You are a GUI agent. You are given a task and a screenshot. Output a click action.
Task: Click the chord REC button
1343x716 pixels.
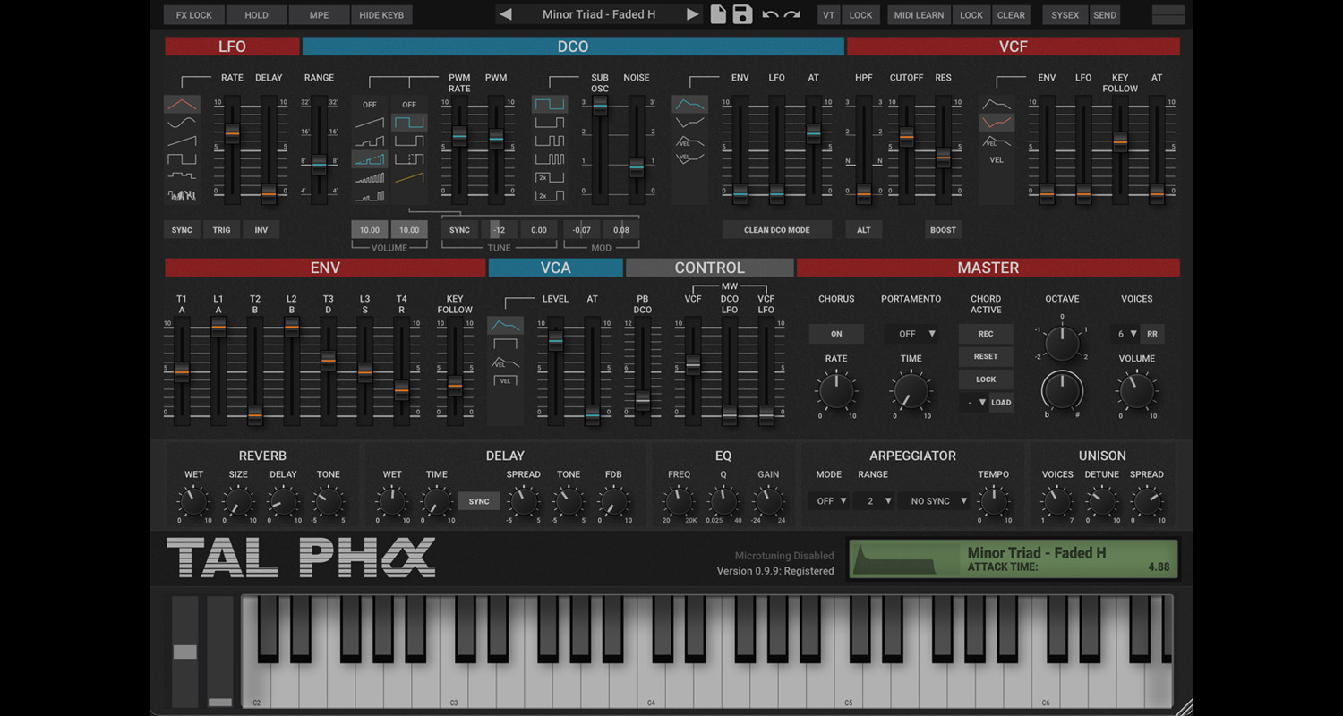click(986, 334)
